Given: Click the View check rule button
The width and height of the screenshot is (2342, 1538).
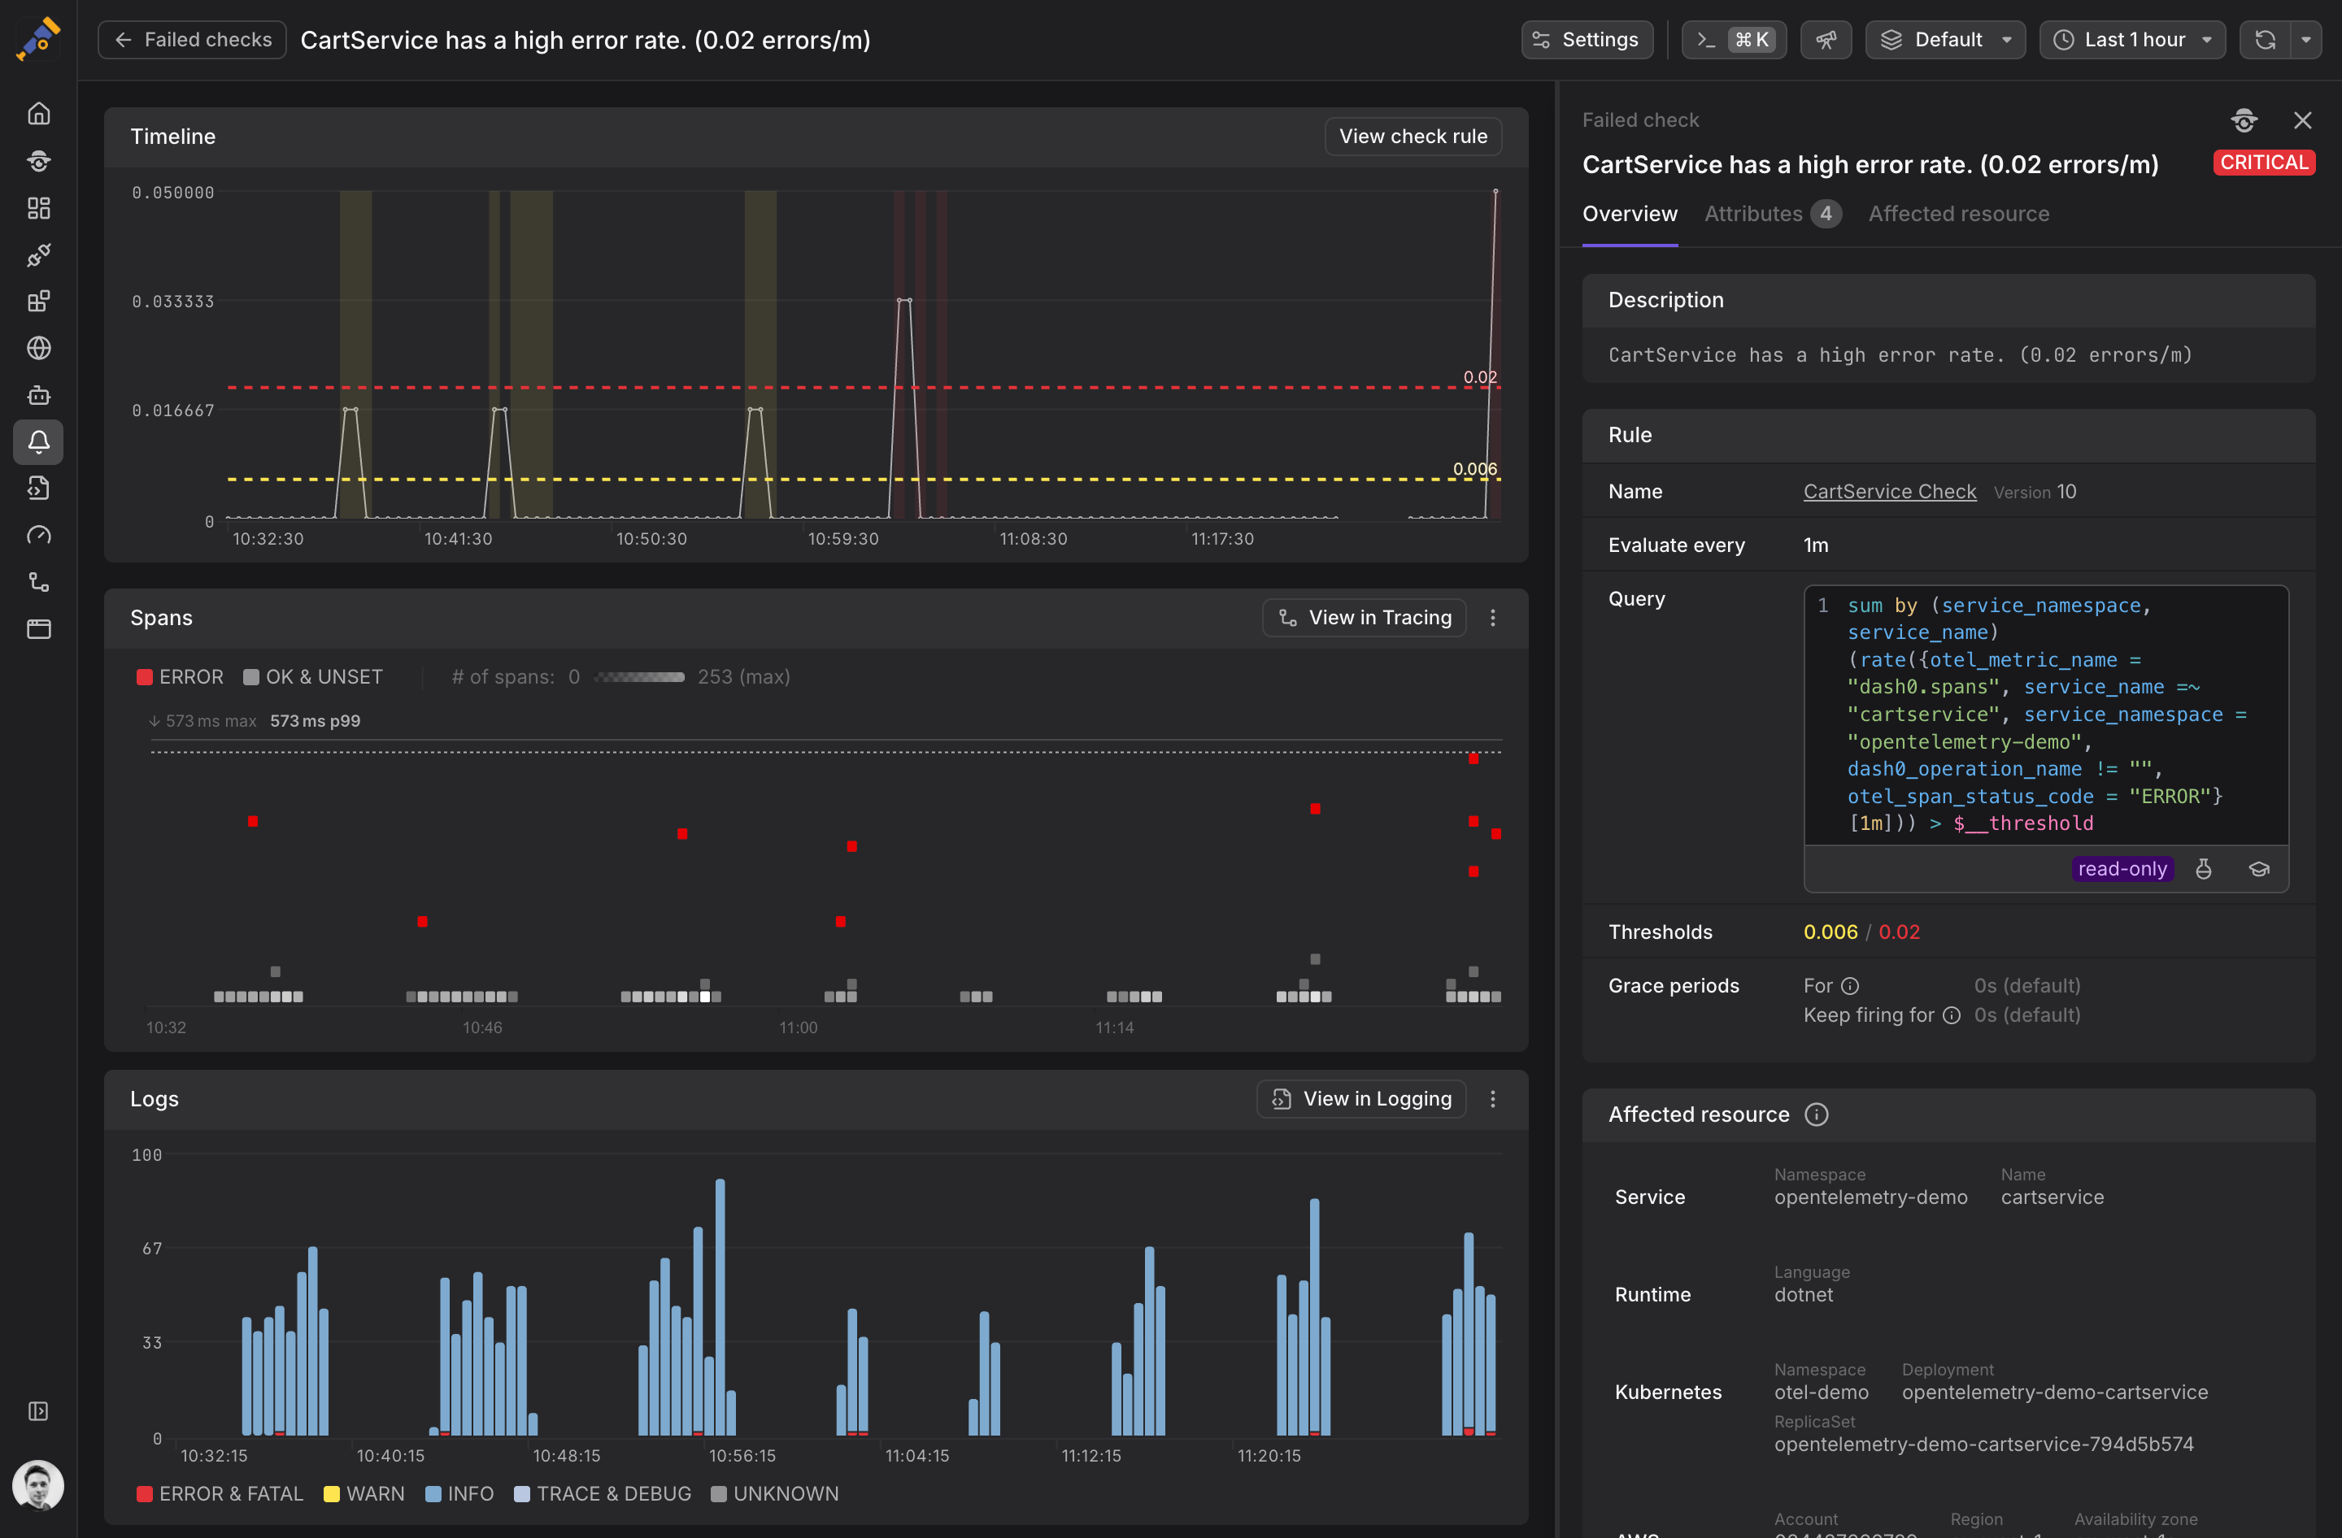Looking at the screenshot, I should 1412,137.
